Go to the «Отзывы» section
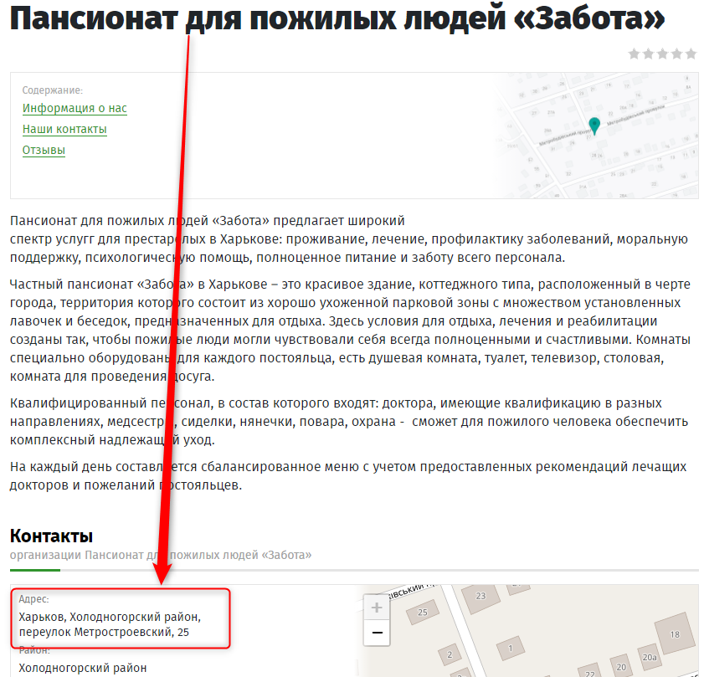 pos(44,150)
